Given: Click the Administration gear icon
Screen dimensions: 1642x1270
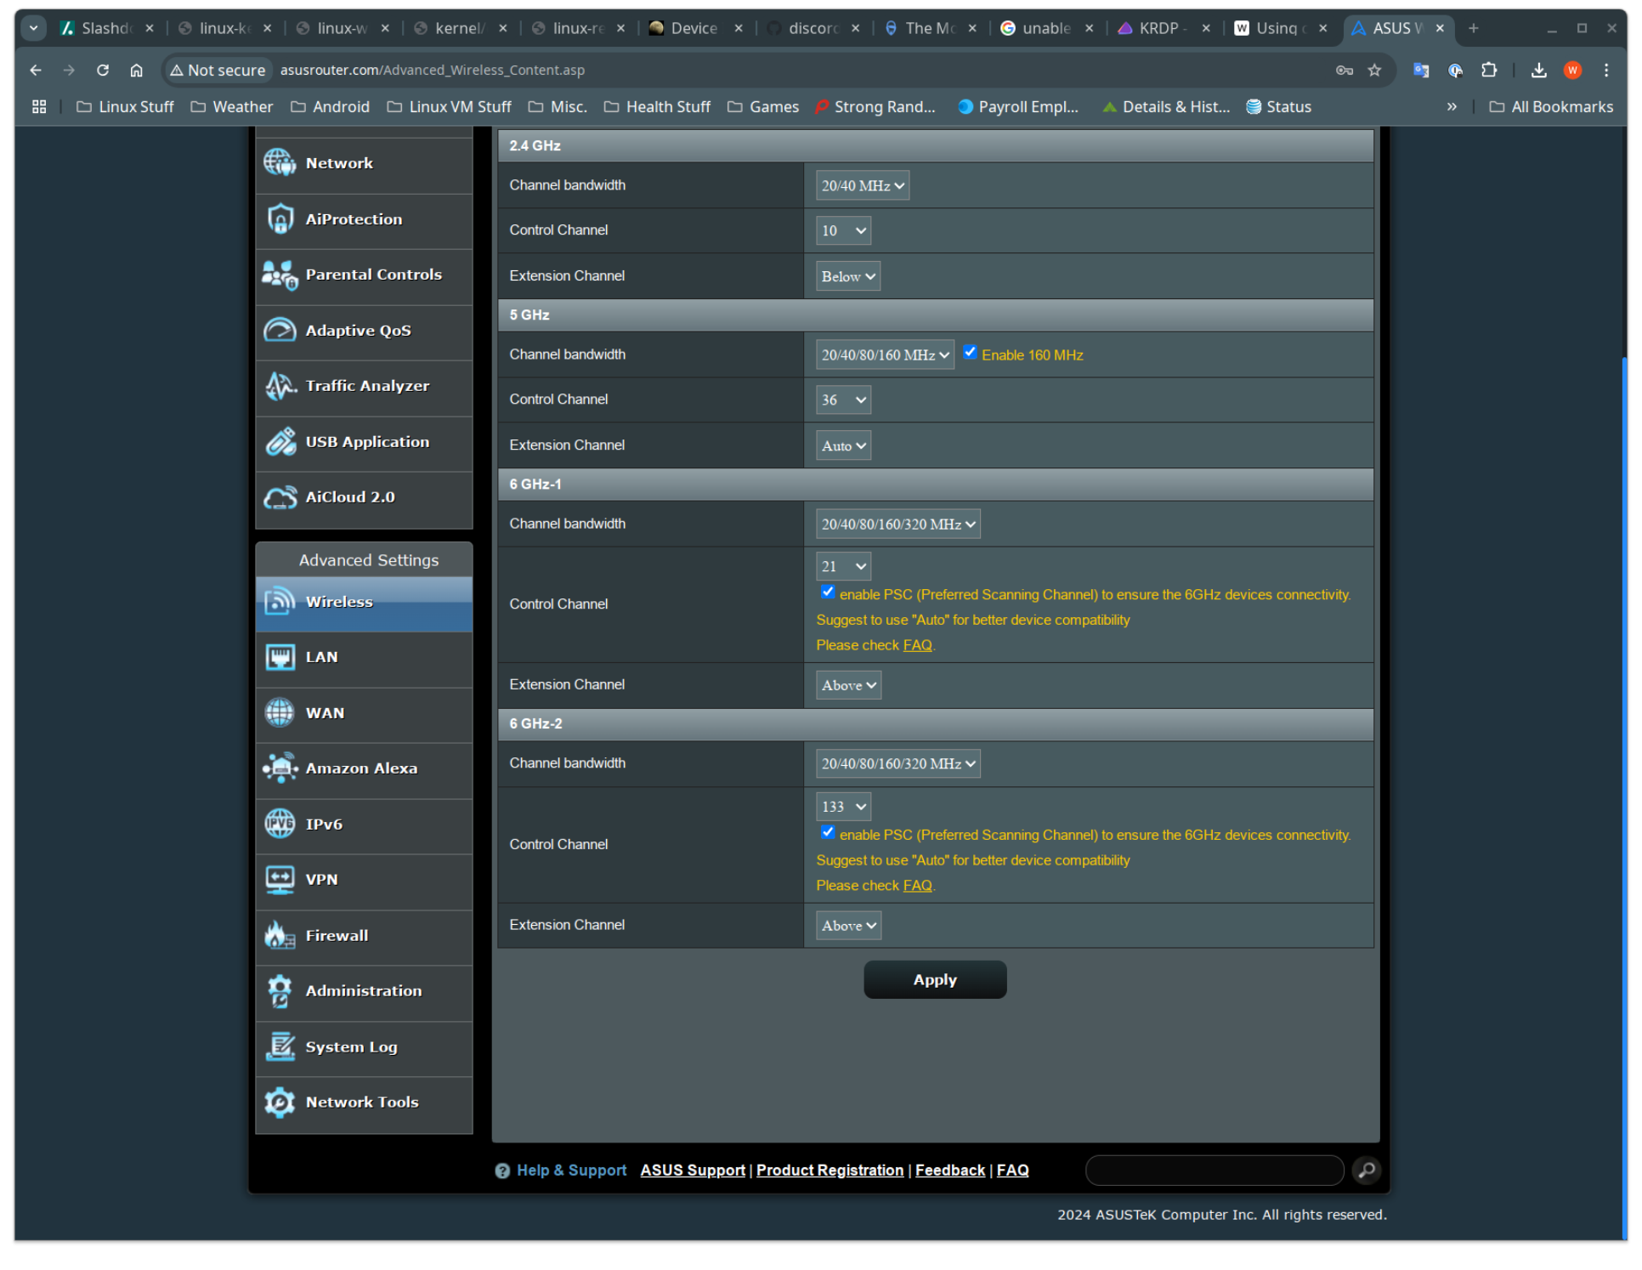Looking at the screenshot, I should 280,990.
